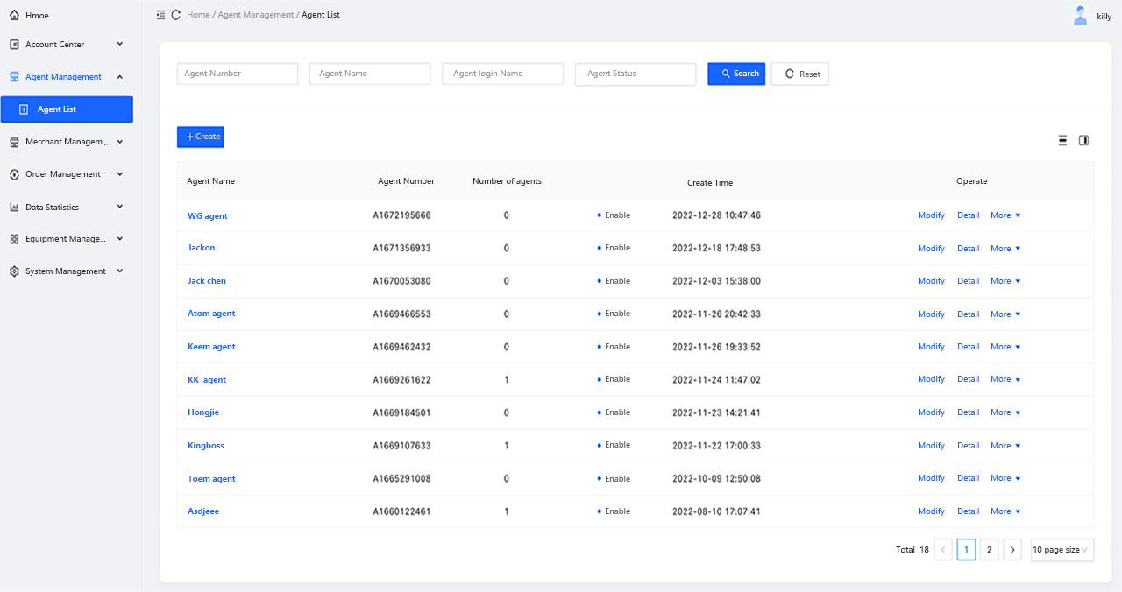View Detail for Asdjeee

click(x=969, y=511)
